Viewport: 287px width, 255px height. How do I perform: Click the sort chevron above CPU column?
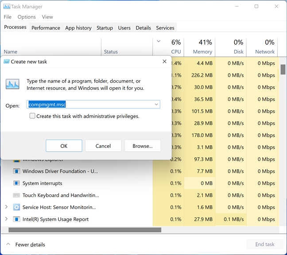(x=159, y=41)
